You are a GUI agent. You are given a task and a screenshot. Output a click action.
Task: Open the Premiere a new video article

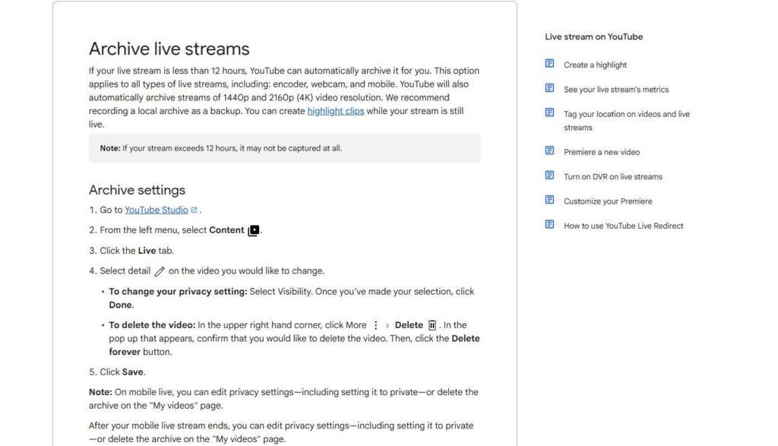coord(602,152)
